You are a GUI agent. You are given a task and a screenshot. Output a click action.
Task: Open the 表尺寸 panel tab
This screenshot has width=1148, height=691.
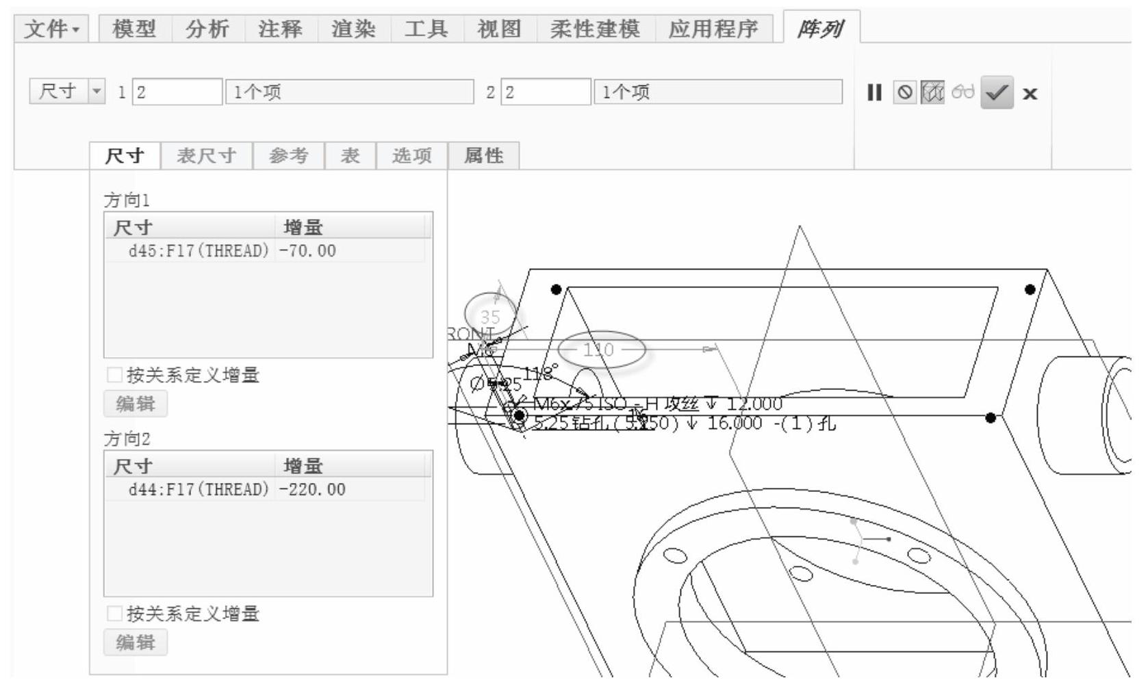coord(207,156)
